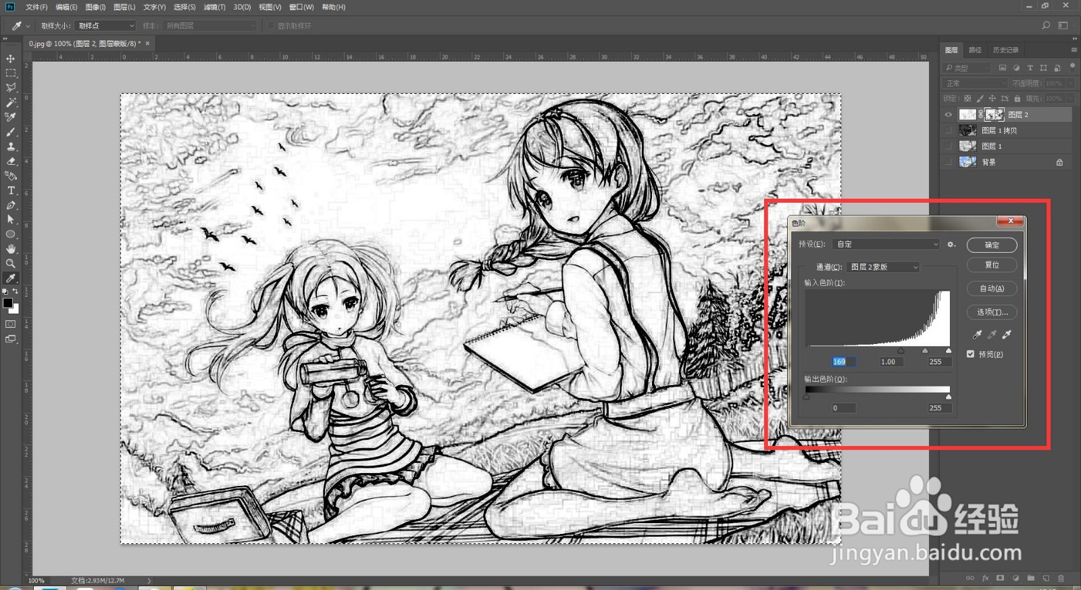Viewport: 1081px width, 590px height.
Task: Click the input shadow value field 169
Action: click(x=844, y=362)
